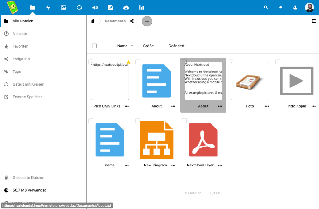Open the Contacts menu icon

point(295,7)
